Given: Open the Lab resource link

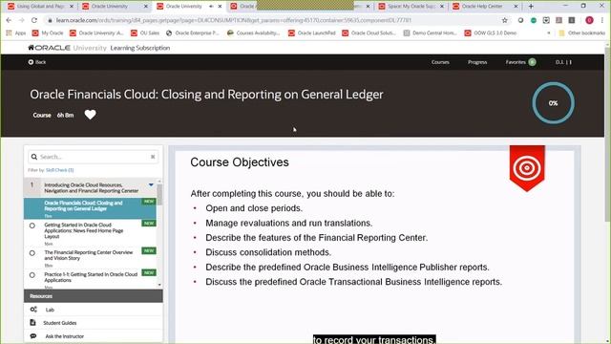Looking at the screenshot, I should pyautogui.click(x=50, y=310).
